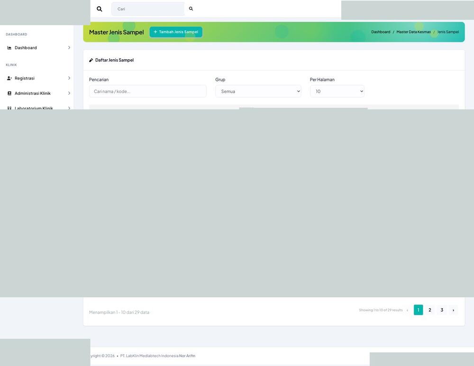
Task: Click the PT. LabKlin Medlabtech Indonesia footer text
Action: 149,356
